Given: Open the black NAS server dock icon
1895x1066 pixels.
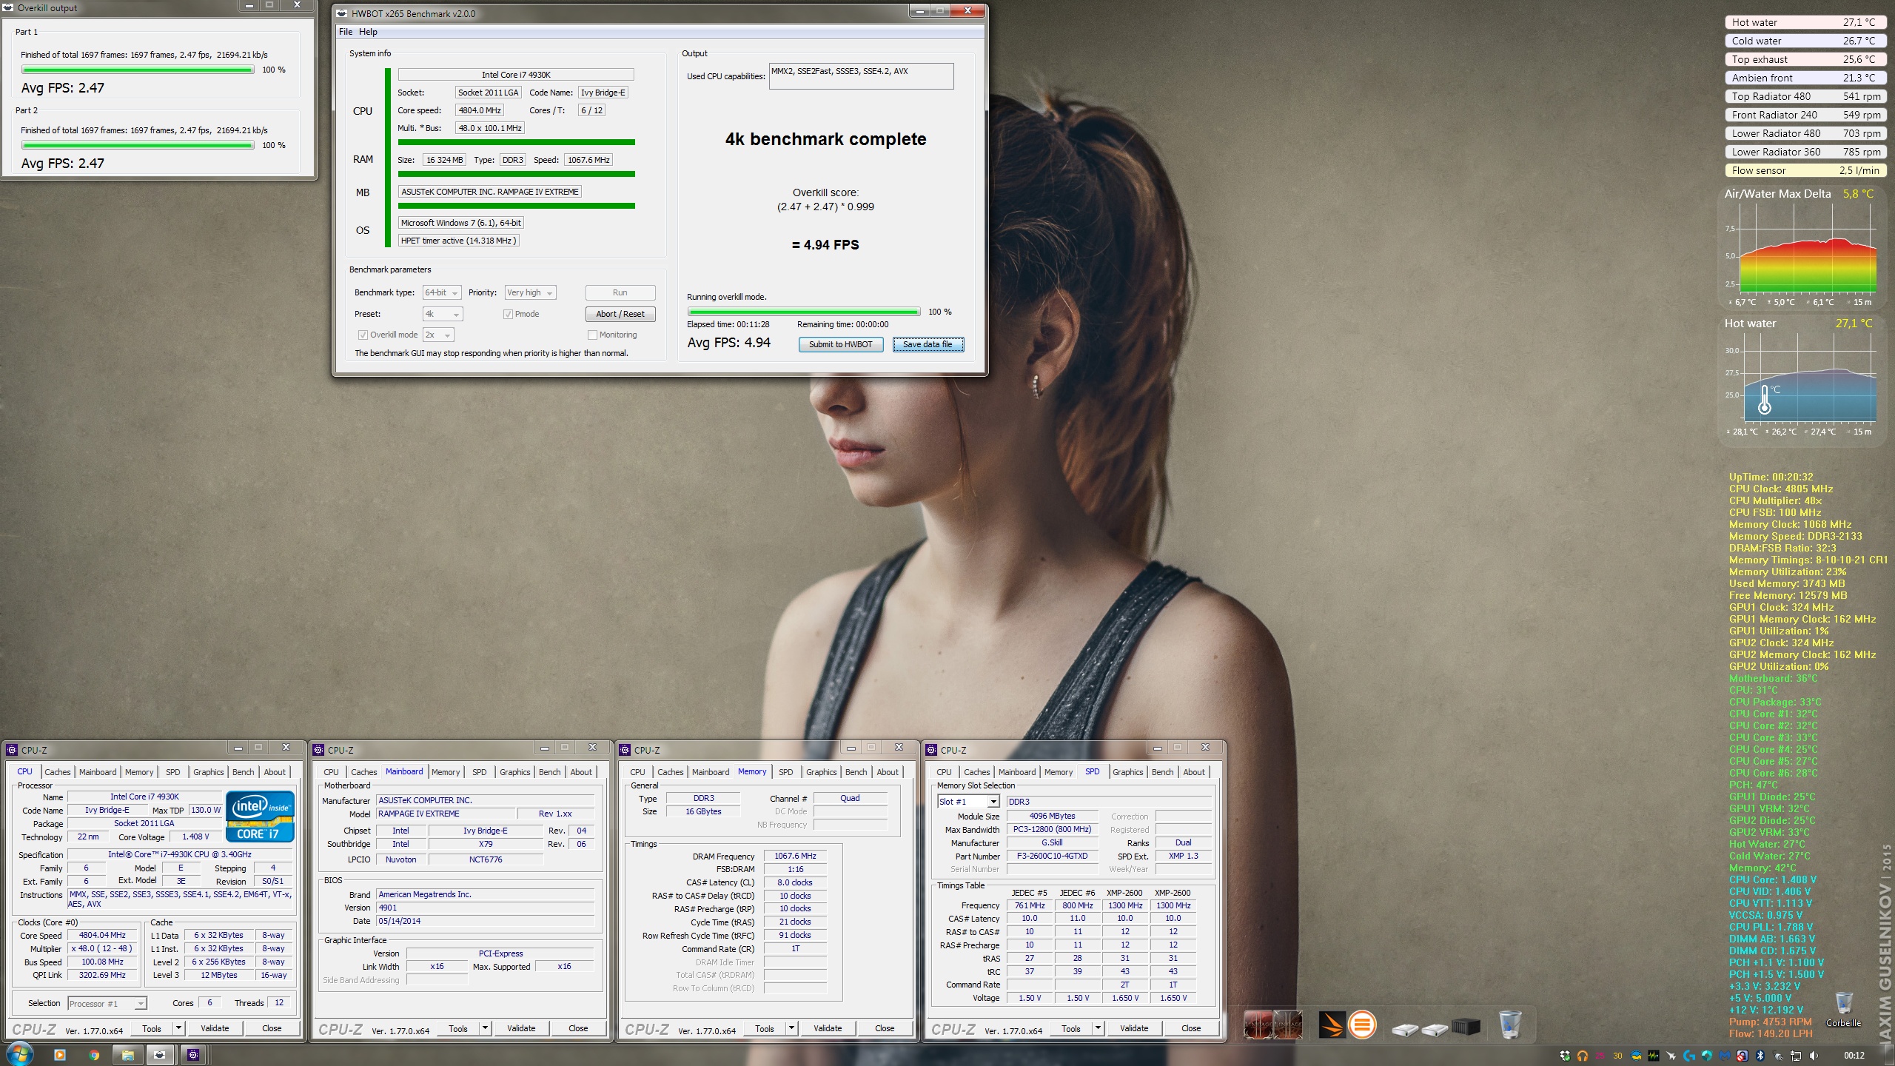Looking at the screenshot, I should [x=1466, y=1027].
